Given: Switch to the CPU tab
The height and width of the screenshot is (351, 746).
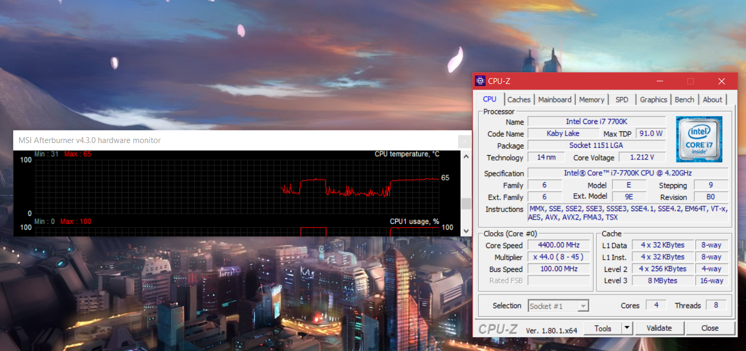Looking at the screenshot, I should point(490,99).
